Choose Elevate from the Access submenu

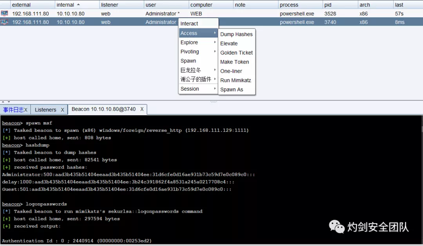[x=236, y=44]
